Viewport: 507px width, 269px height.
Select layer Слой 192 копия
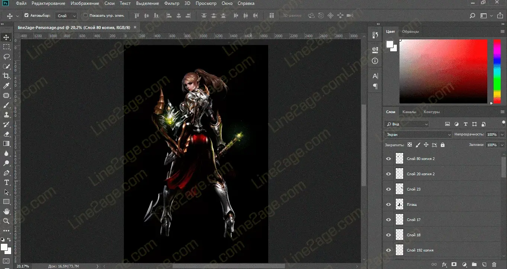(442, 250)
